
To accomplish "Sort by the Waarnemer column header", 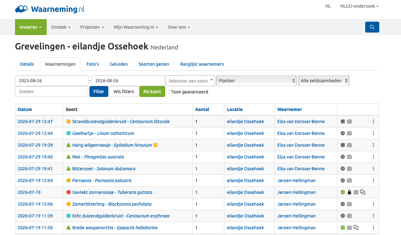I will pyautogui.click(x=289, y=109).
